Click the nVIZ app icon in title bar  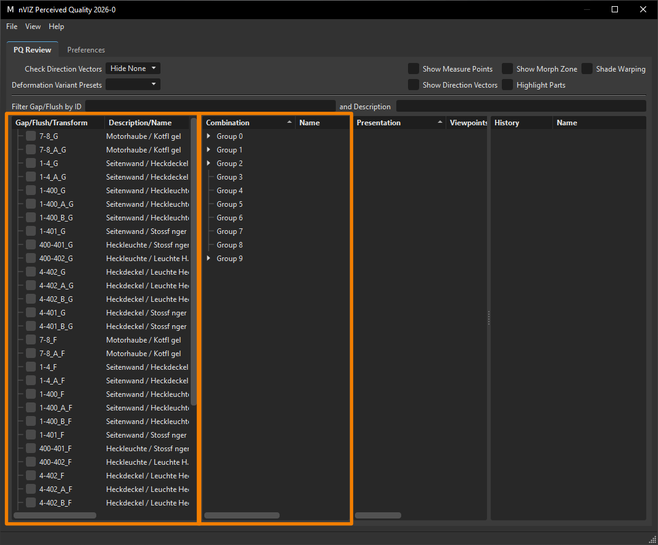click(10, 9)
